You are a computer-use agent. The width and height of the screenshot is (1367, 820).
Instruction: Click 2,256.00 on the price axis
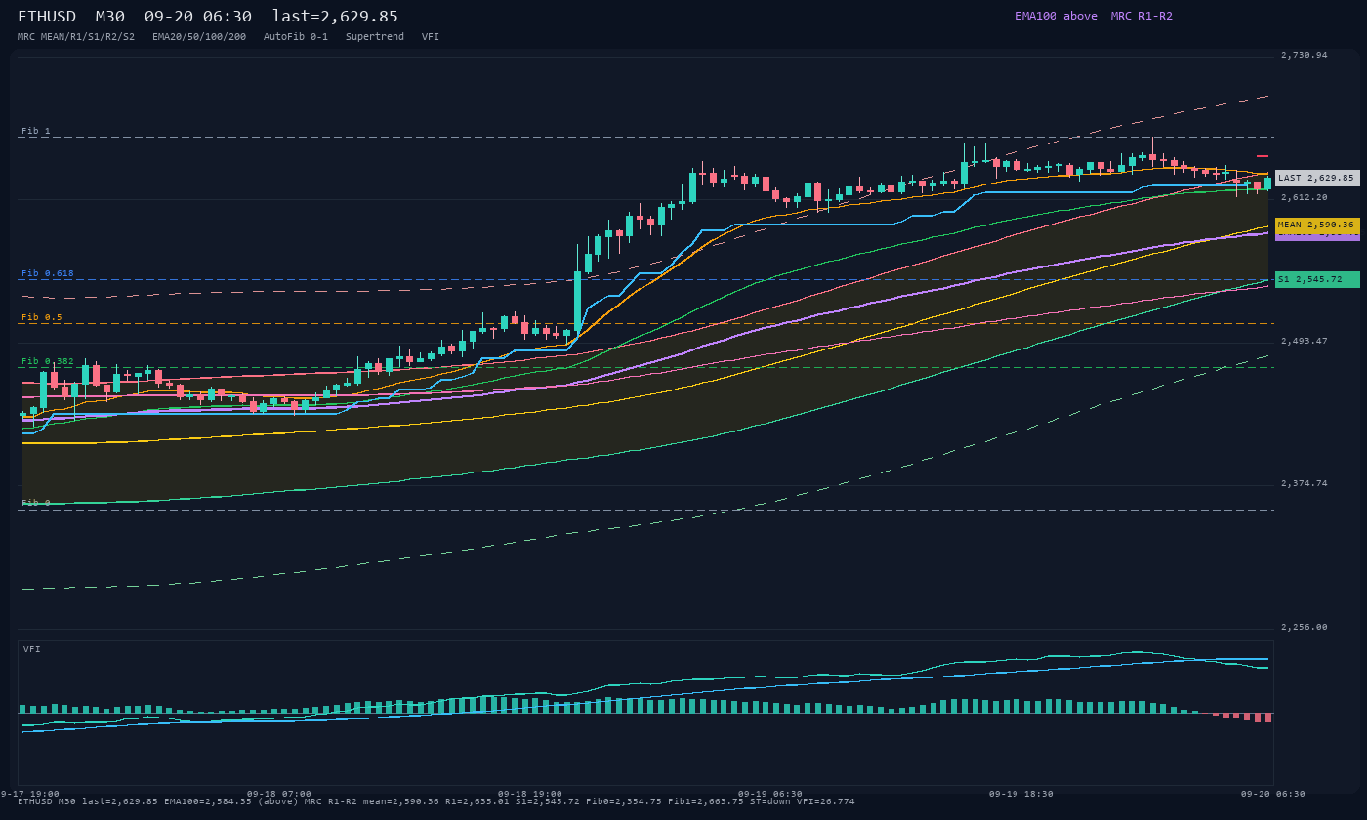coord(1305,627)
